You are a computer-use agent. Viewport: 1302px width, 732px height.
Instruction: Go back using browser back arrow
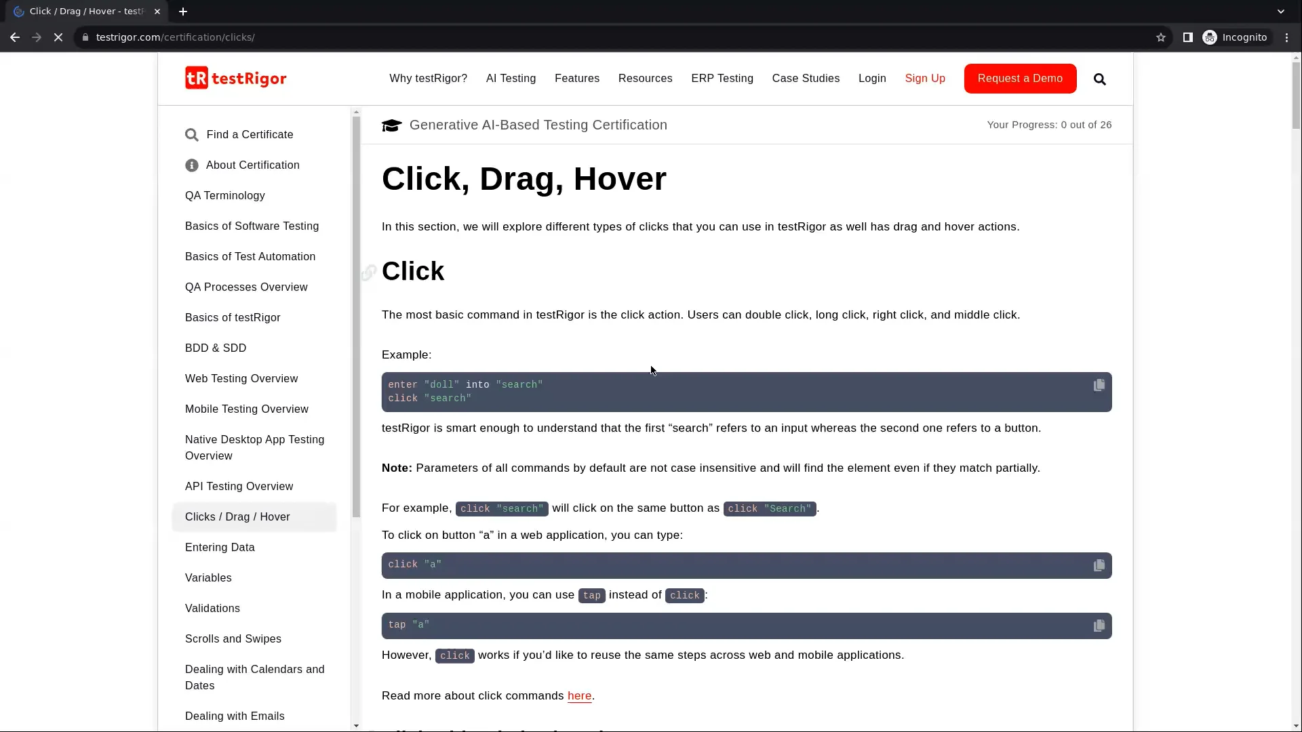coord(15,37)
